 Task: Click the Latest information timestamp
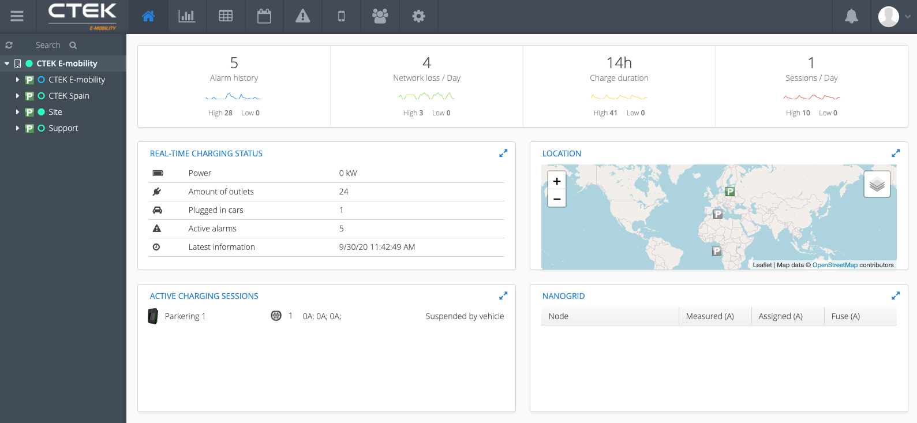(x=377, y=247)
